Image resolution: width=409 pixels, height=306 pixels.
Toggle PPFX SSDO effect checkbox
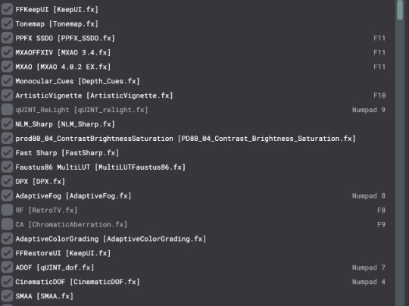(x=7, y=38)
